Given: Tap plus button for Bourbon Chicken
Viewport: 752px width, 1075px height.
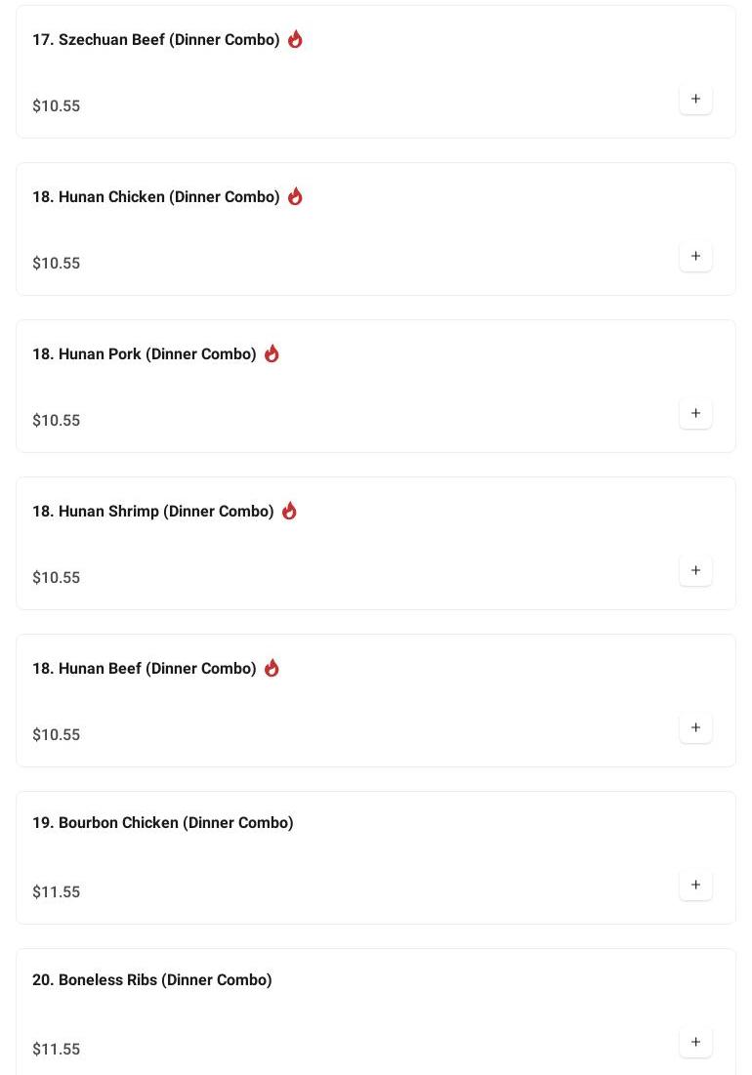Looking at the screenshot, I should [x=695, y=885].
